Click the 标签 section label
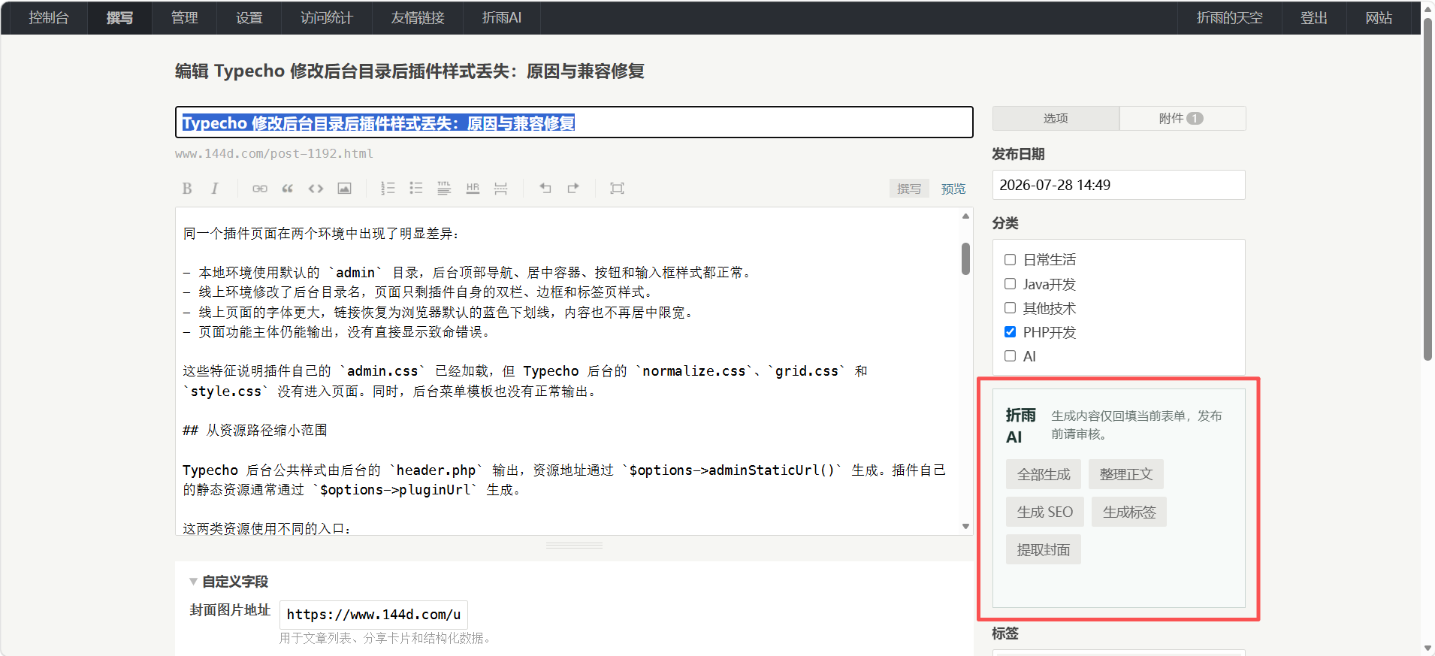The height and width of the screenshot is (656, 1435). [x=1005, y=633]
